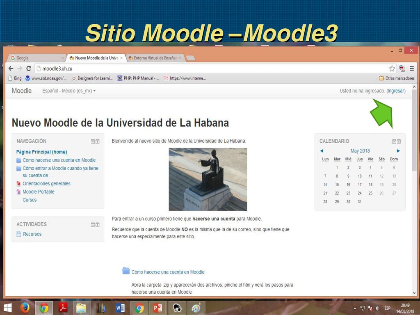Collapse the Actividades block
The height and width of the screenshot is (315, 420).
click(x=93, y=225)
